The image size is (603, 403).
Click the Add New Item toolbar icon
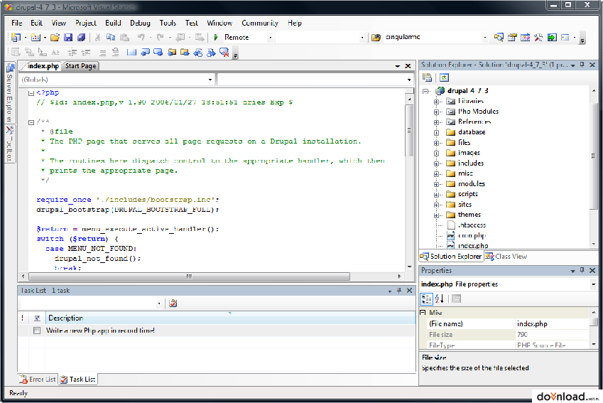pyautogui.click(x=36, y=38)
